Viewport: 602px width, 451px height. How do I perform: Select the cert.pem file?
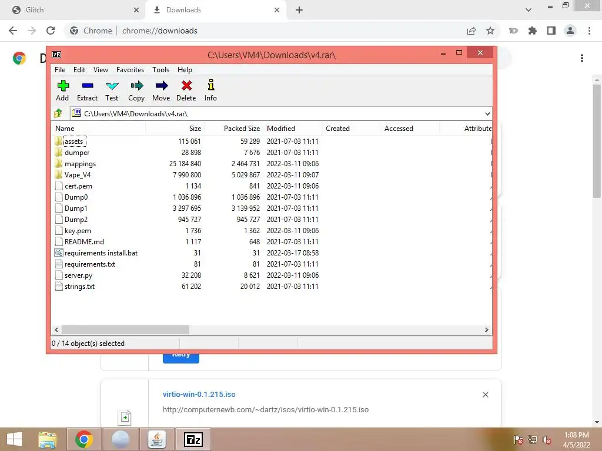(78, 186)
